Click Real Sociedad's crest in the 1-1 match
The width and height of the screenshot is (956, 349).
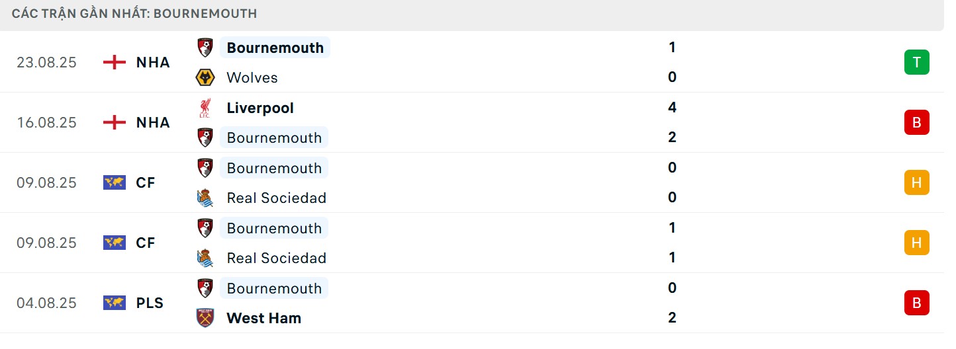tap(205, 258)
